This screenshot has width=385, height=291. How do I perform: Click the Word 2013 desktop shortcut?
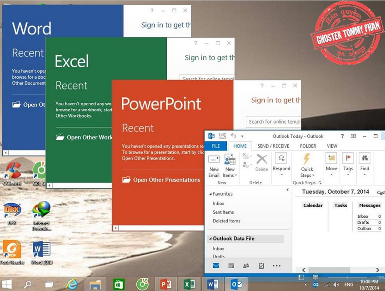[x=41, y=252]
